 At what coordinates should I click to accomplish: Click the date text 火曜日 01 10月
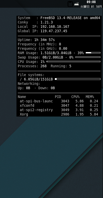[x=91, y=6]
